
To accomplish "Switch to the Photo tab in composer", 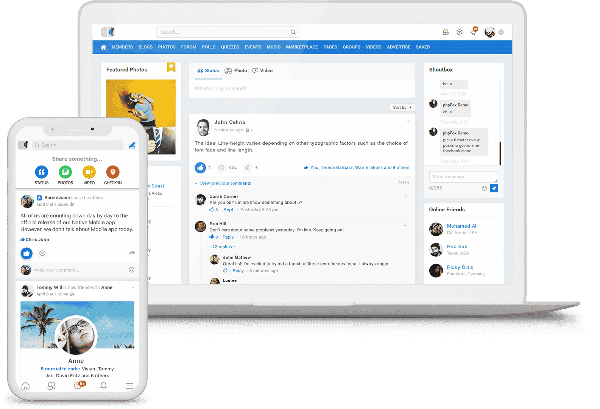I will (x=236, y=71).
